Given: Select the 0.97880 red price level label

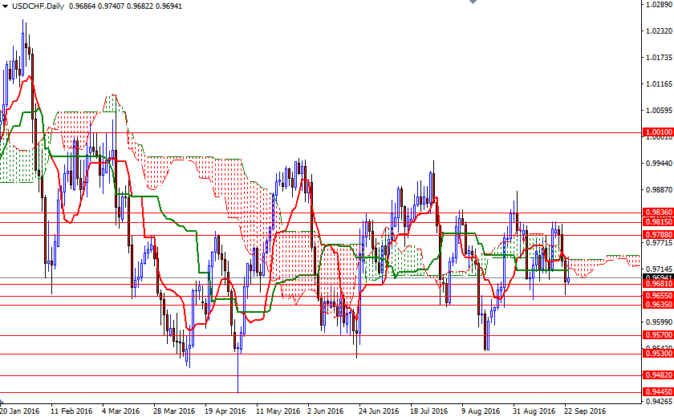Looking at the screenshot, I should click(658, 234).
